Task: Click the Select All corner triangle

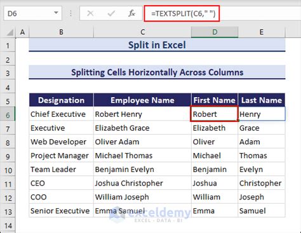Action: (10, 32)
